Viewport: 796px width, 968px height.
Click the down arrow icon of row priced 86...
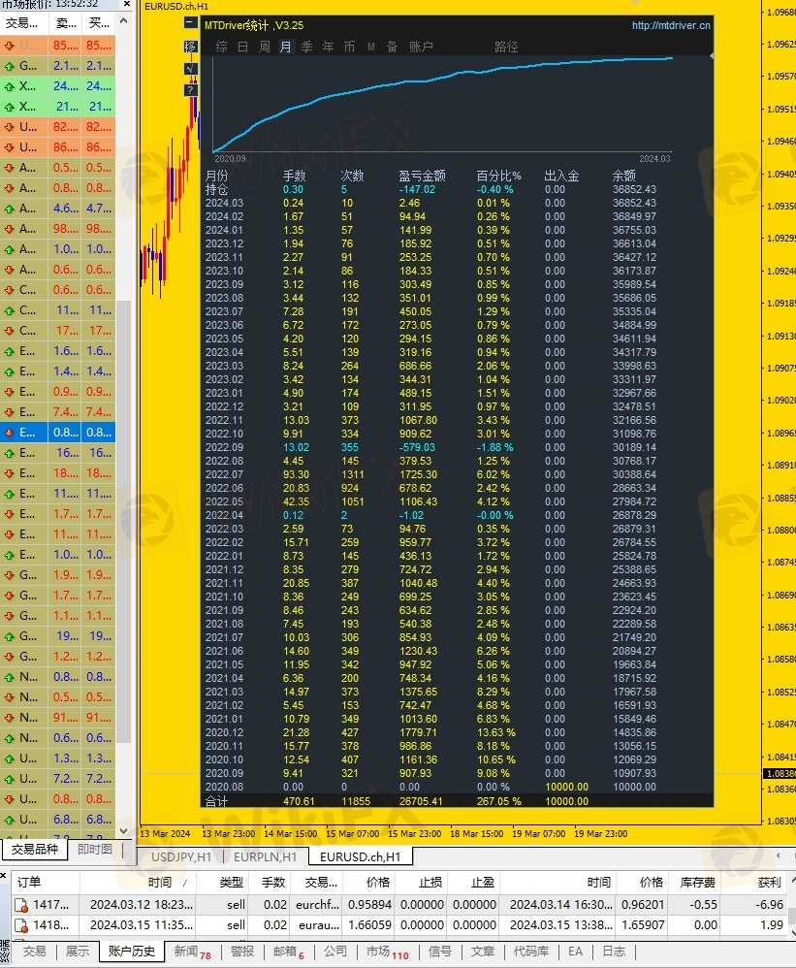[10, 147]
